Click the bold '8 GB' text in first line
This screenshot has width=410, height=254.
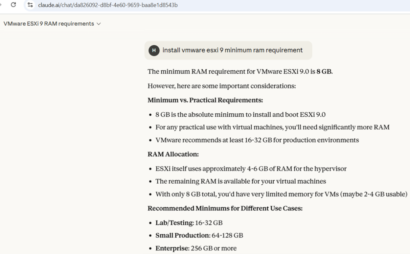pyautogui.click(x=324, y=72)
